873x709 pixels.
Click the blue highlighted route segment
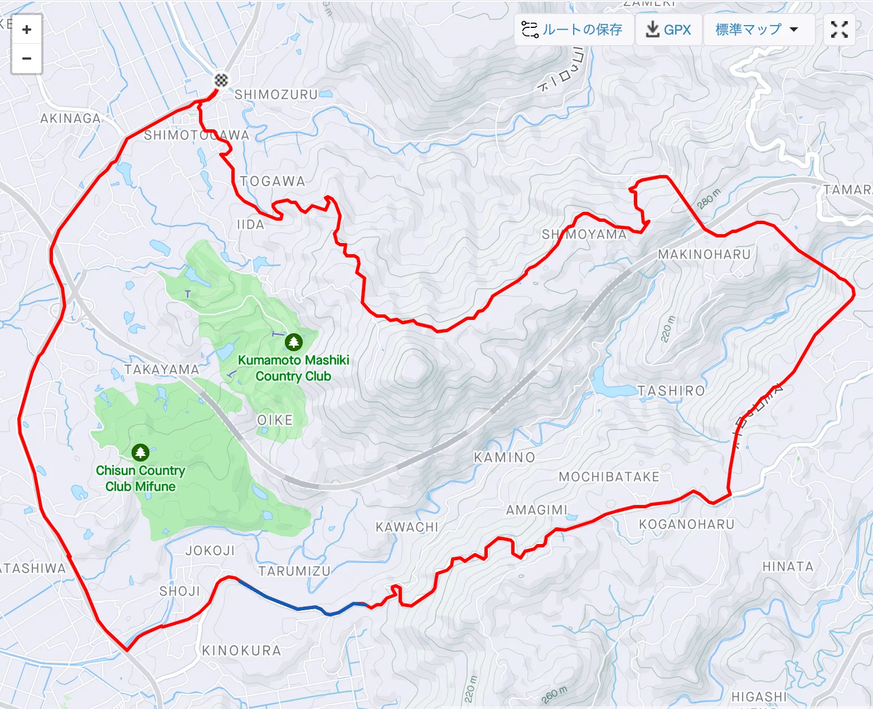pyautogui.click(x=299, y=608)
